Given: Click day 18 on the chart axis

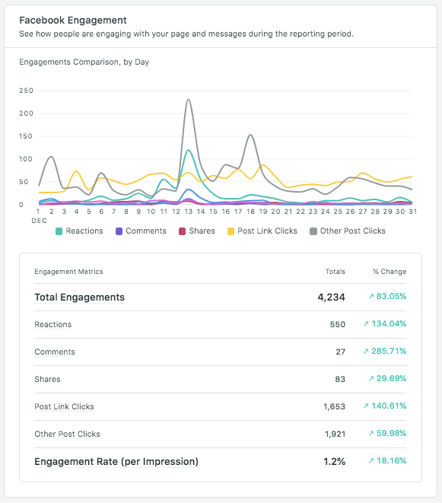Looking at the screenshot, I should click(x=250, y=212).
